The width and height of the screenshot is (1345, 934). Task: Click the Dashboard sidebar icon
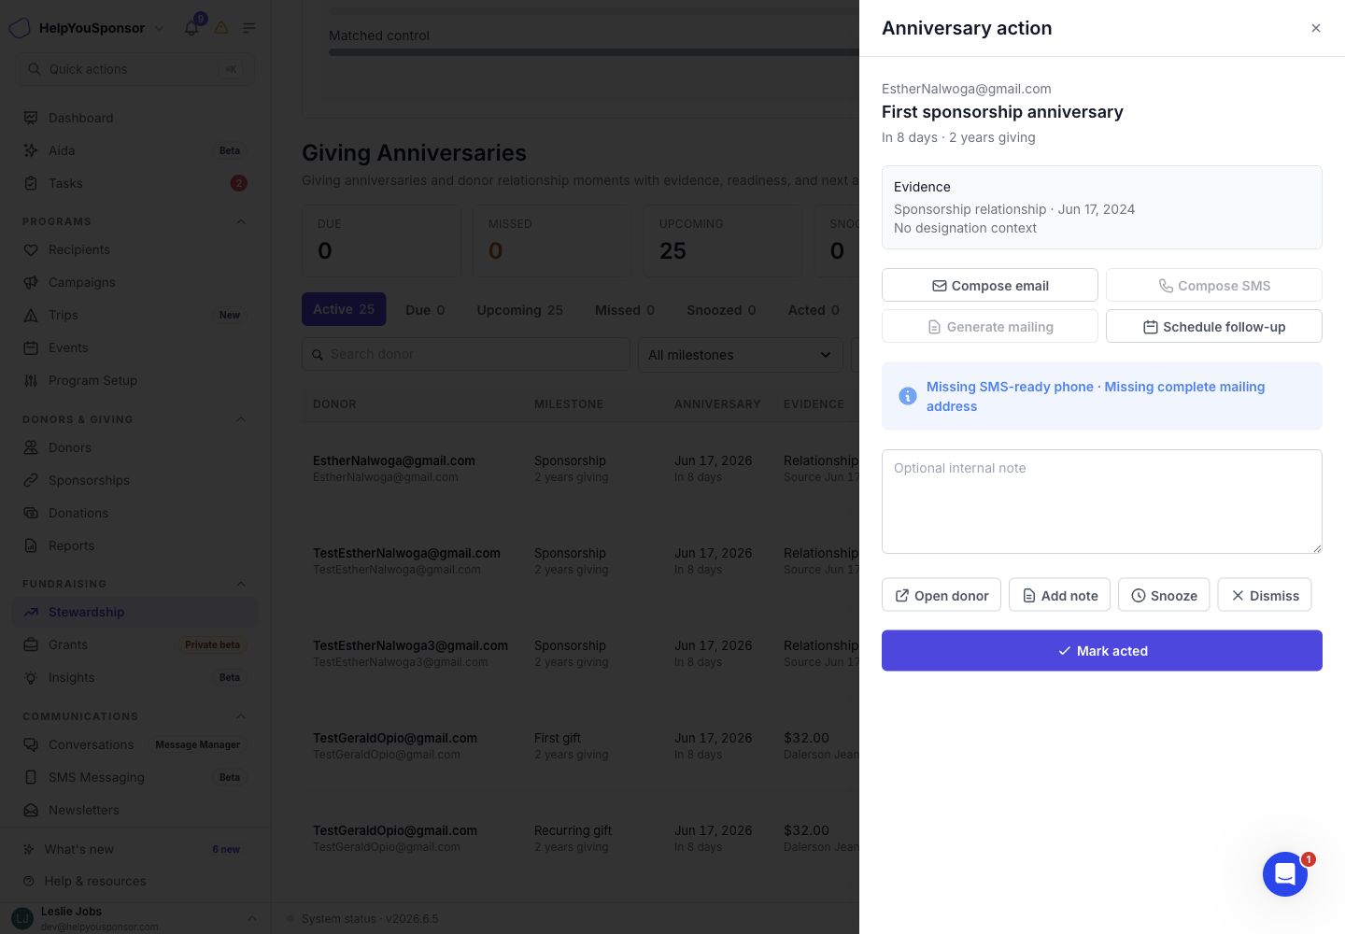point(31,118)
